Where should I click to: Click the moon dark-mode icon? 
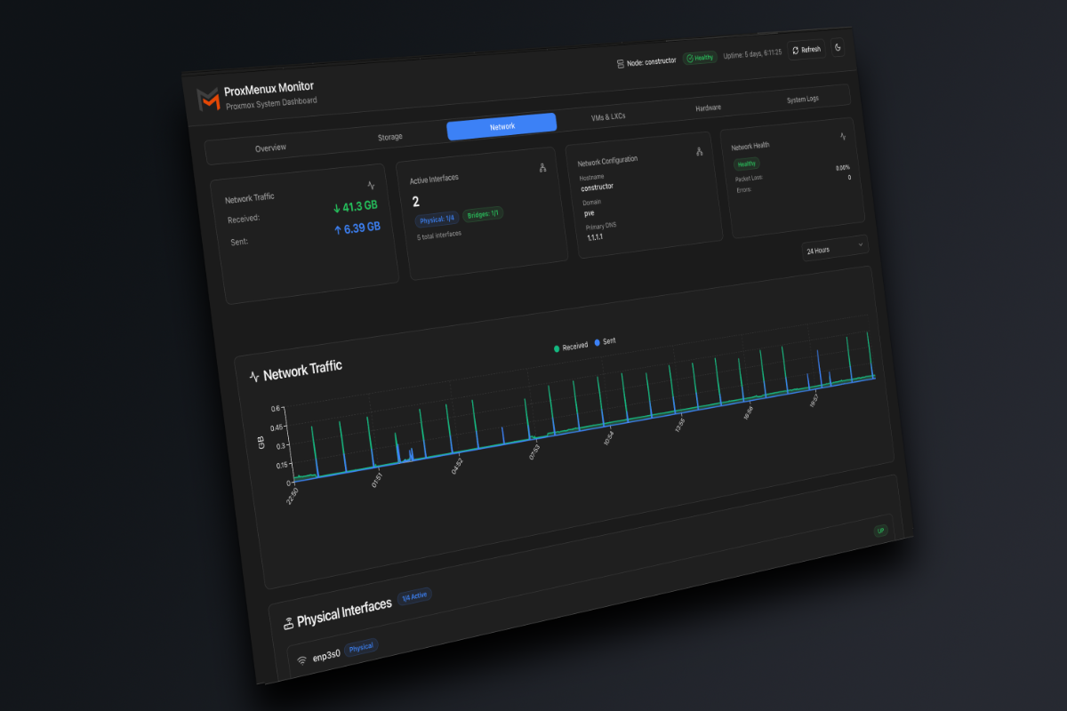[x=838, y=47]
